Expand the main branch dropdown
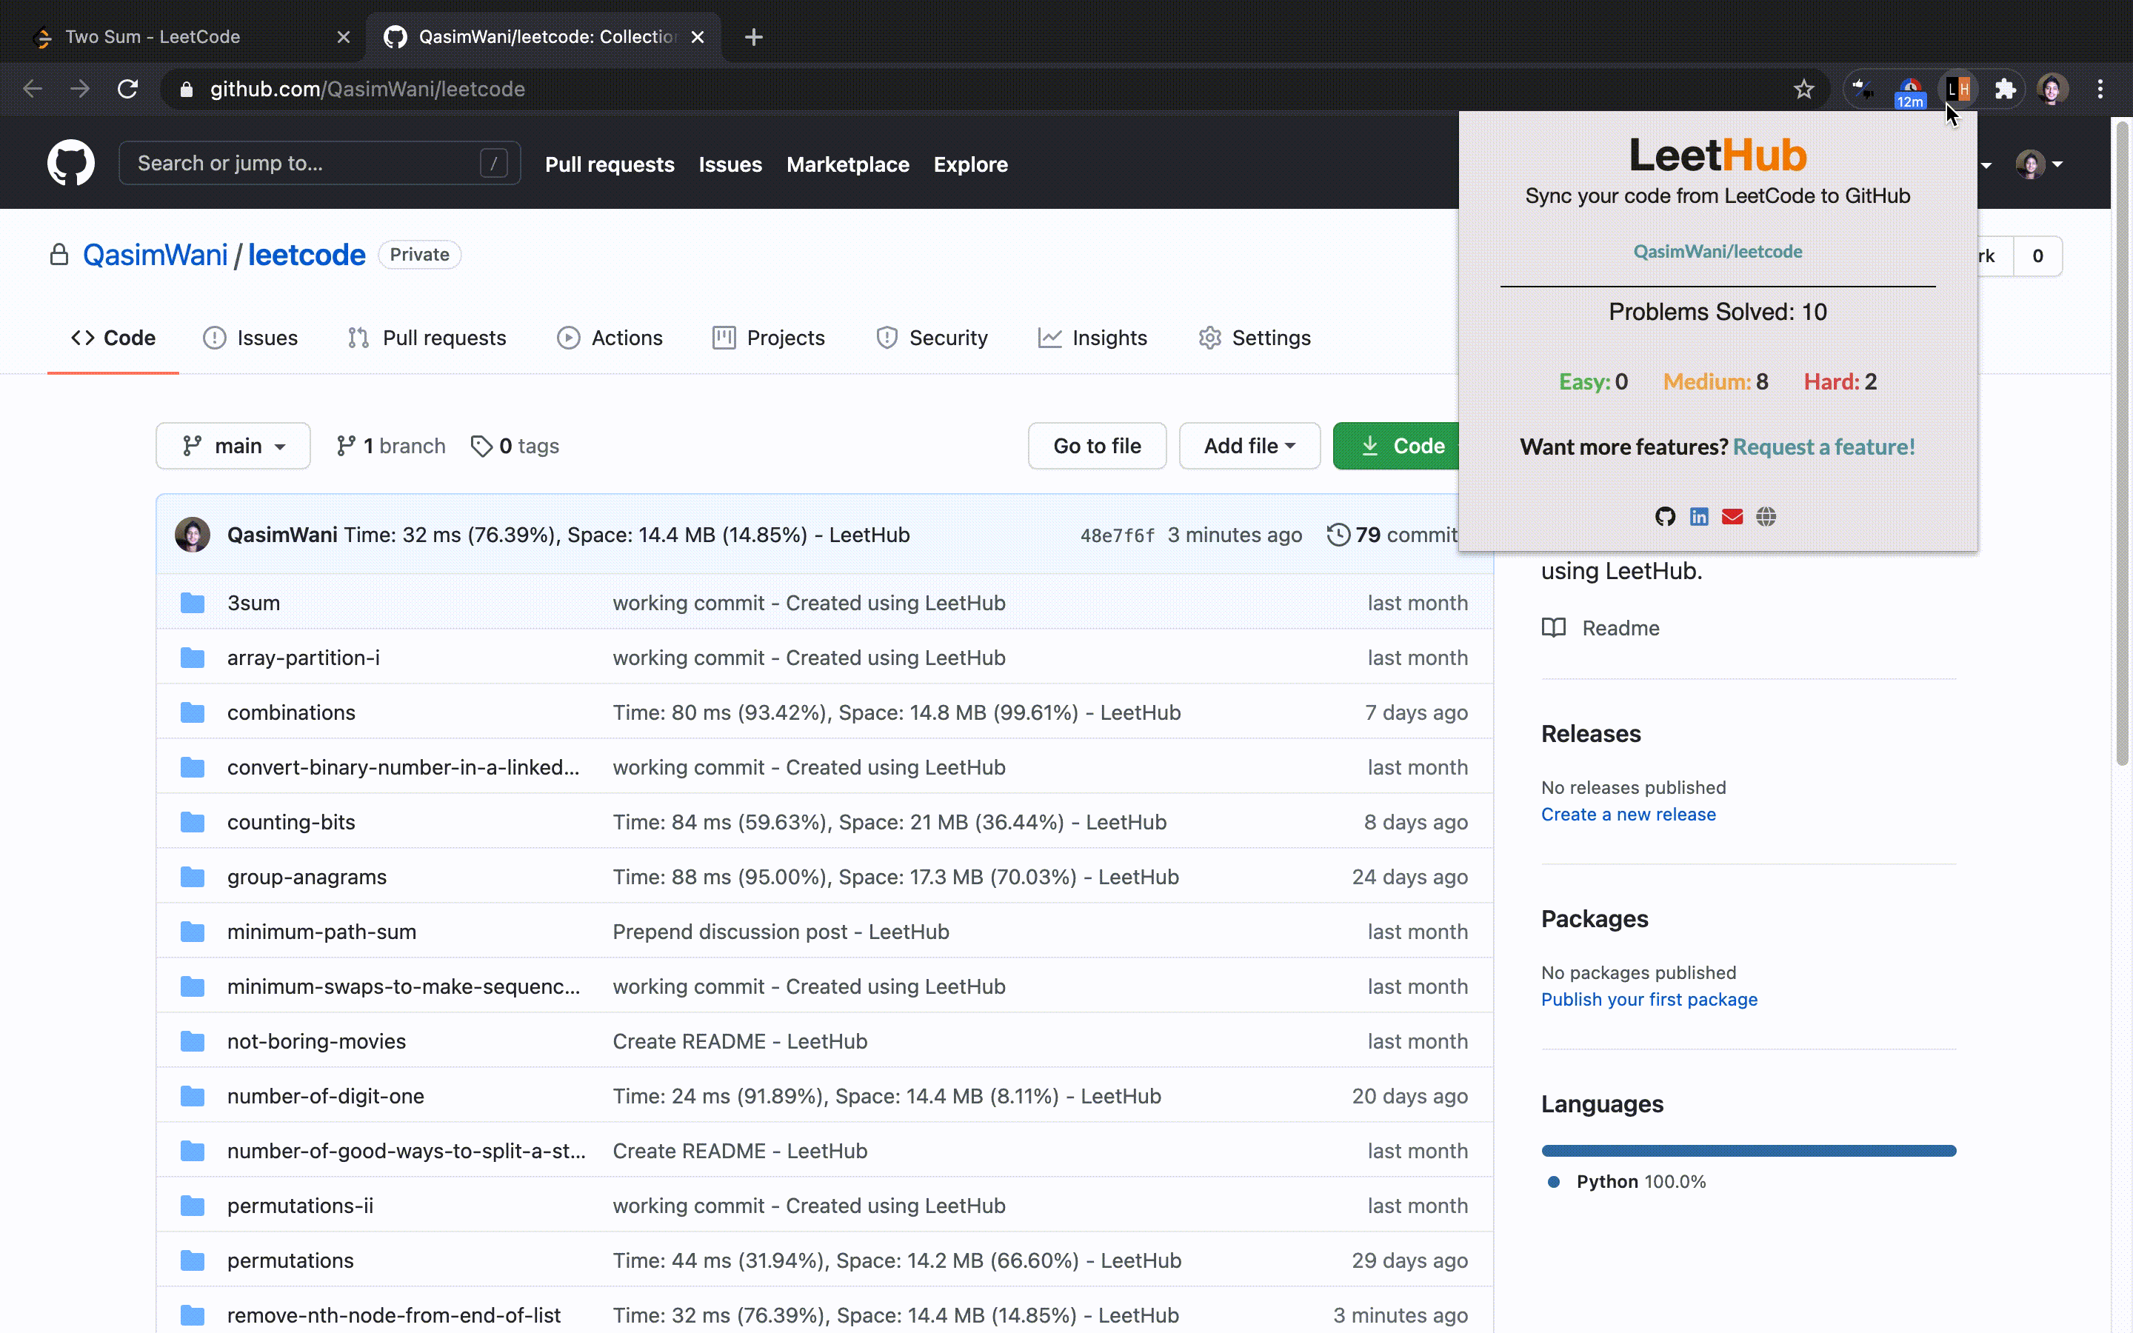Screen dimensions: 2133x1333 [233, 446]
